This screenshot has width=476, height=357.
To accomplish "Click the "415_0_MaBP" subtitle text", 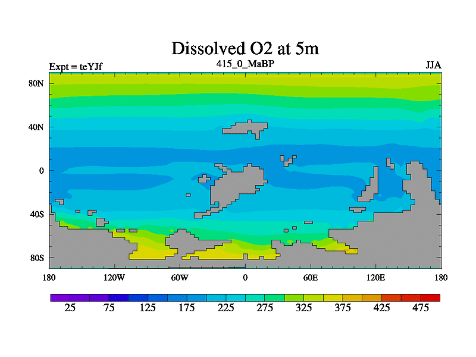I will [x=245, y=63].
